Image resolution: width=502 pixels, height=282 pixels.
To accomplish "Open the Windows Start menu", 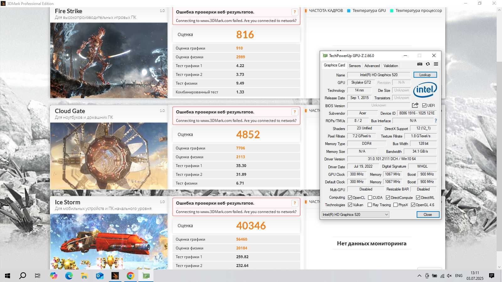I will pyautogui.click(x=8, y=276).
